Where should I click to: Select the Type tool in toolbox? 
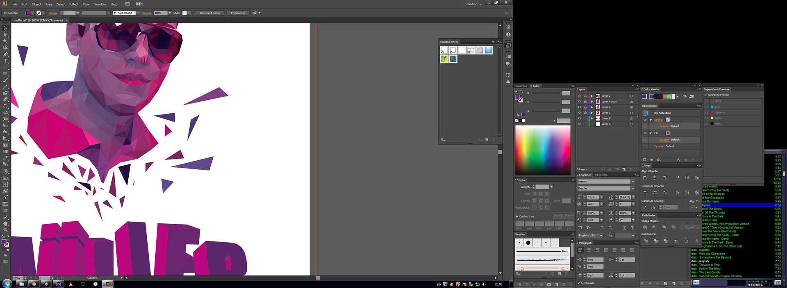[5, 61]
